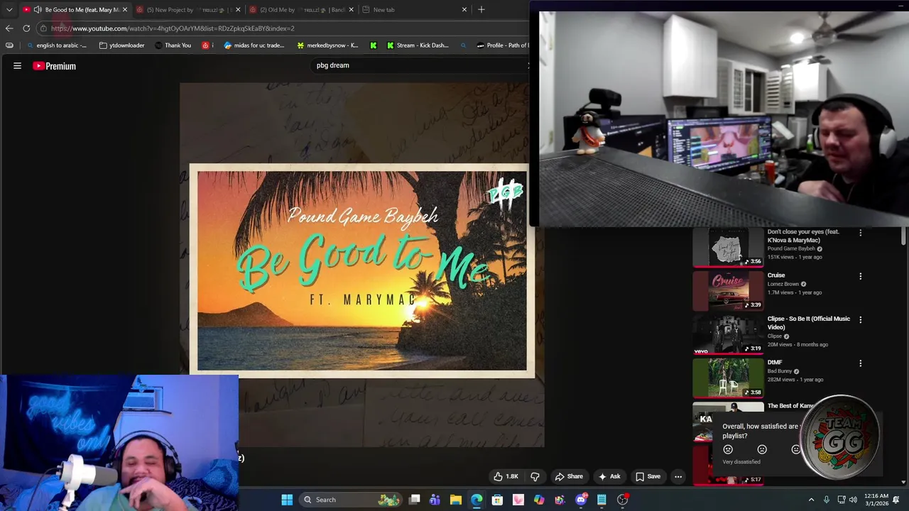This screenshot has width=909, height=511.
Task: Open the midas for uc trade bookmark
Action: pos(254,45)
